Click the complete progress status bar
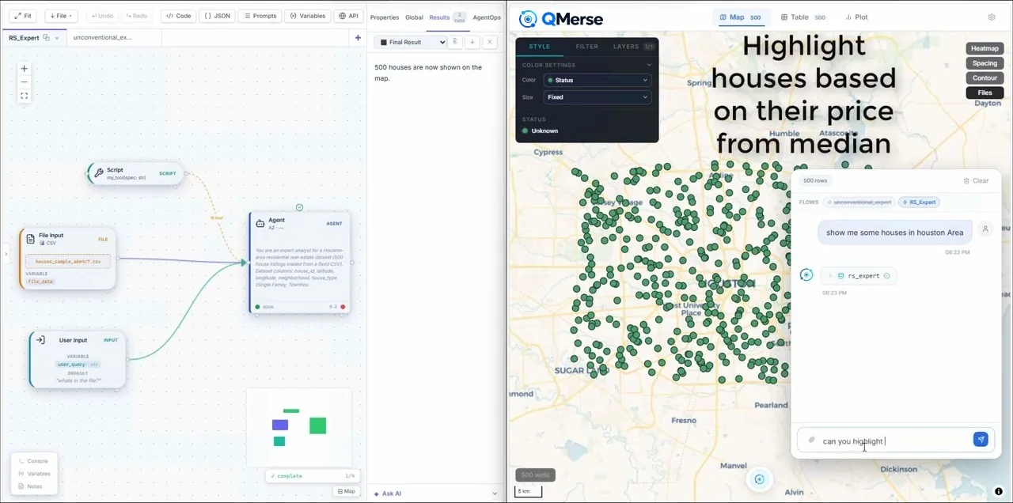1013x503 pixels. tap(312, 476)
